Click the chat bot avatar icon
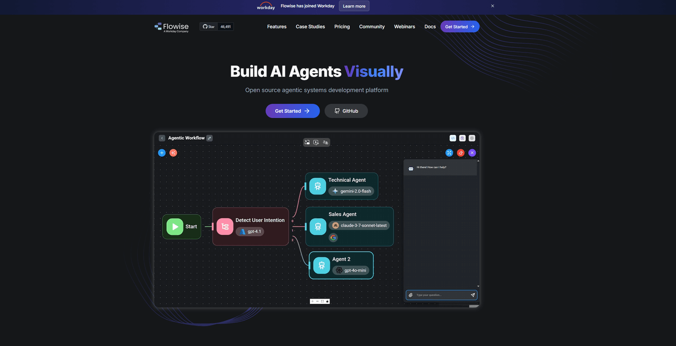Screen dimensions: 676x346 [x=411, y=168]
